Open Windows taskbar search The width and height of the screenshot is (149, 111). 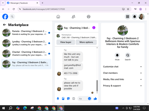click(x=10, y=108)
